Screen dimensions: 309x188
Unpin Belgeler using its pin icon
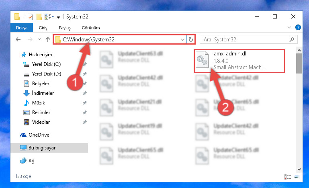(x=84, y=84)
